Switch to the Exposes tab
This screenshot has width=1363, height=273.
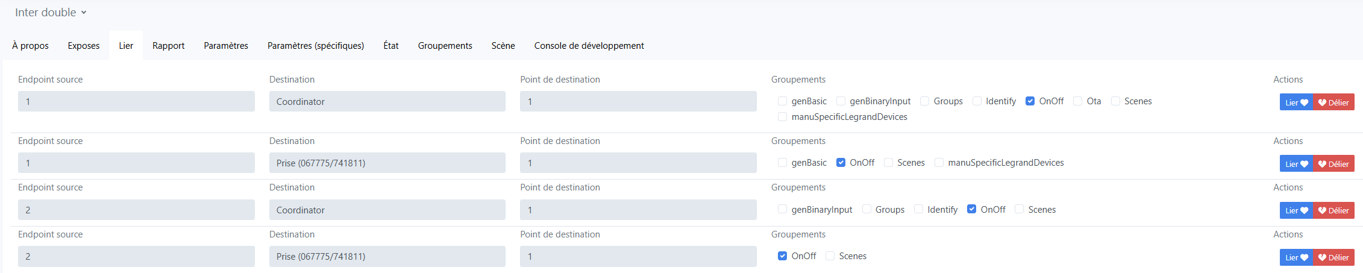pyautogui.click(x=84, y=46)
